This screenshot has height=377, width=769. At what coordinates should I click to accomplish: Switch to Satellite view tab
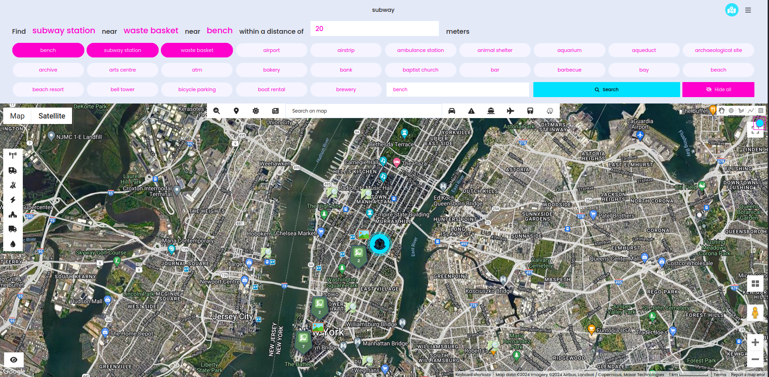tap(52, 116)
